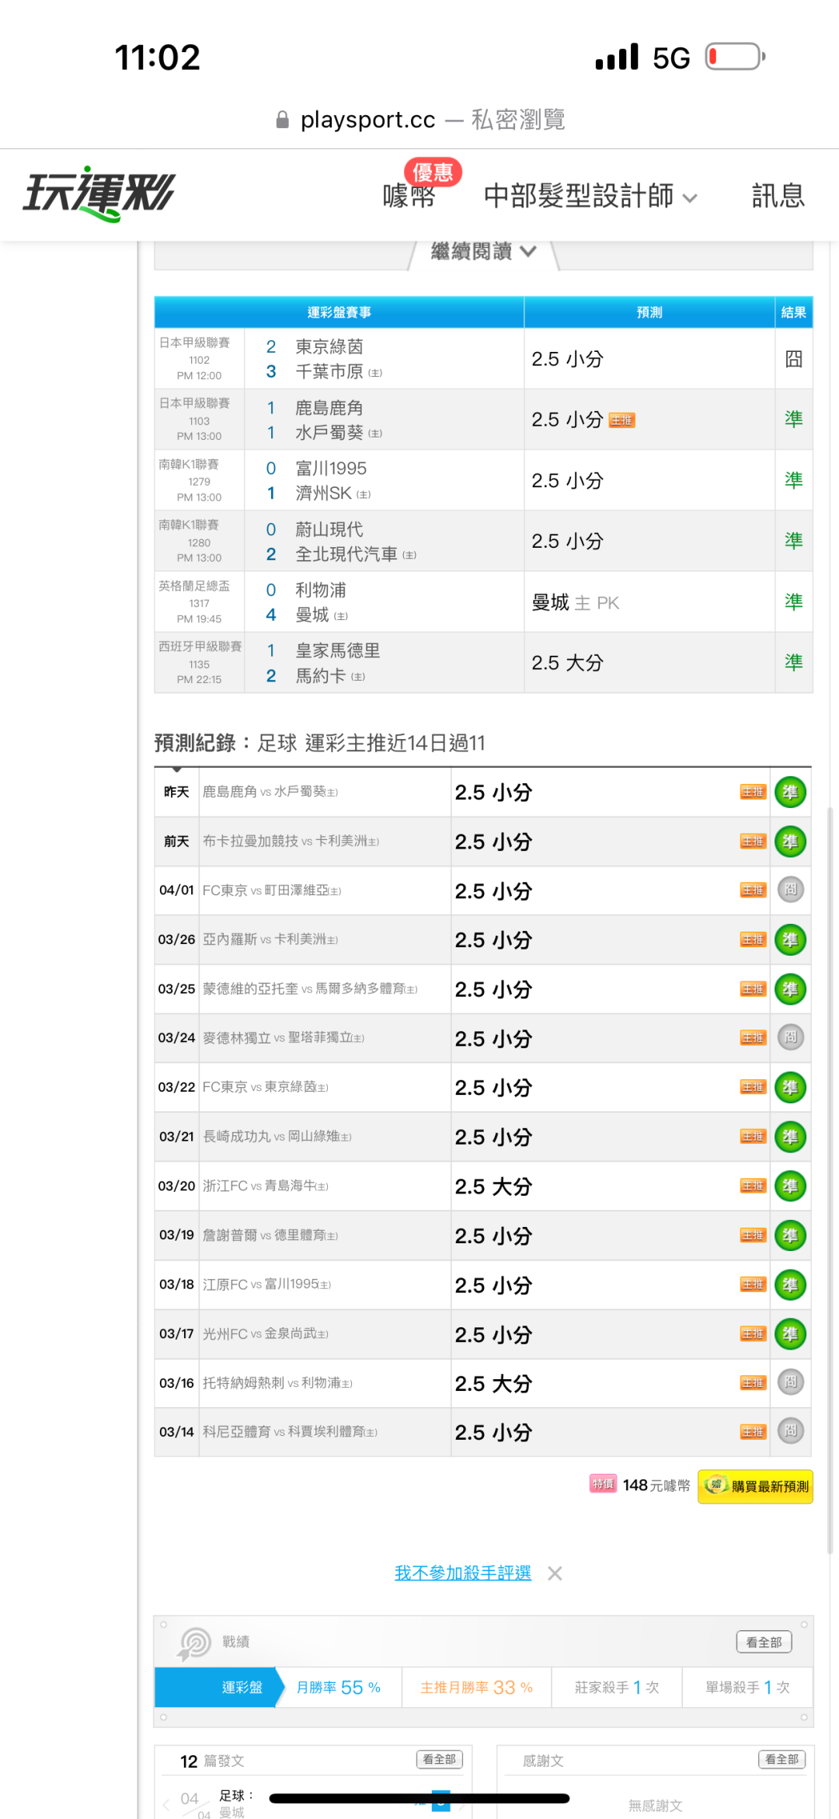Click 囧 result for 東京綠茵 row

coord(793,359)
